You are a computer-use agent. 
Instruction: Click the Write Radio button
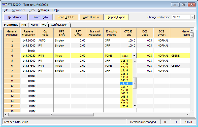tap(40, 17)
